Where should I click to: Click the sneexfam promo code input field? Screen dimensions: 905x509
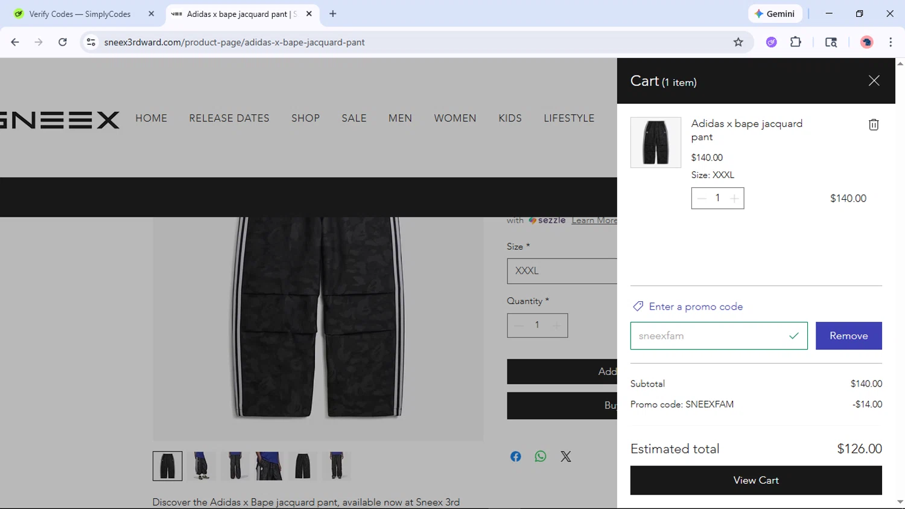point(719,336)
